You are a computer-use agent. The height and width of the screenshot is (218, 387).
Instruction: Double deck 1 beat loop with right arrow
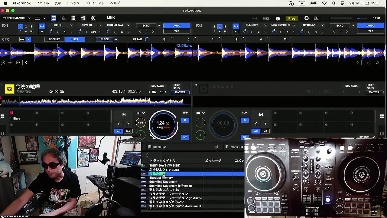click(x=128, y=124)
